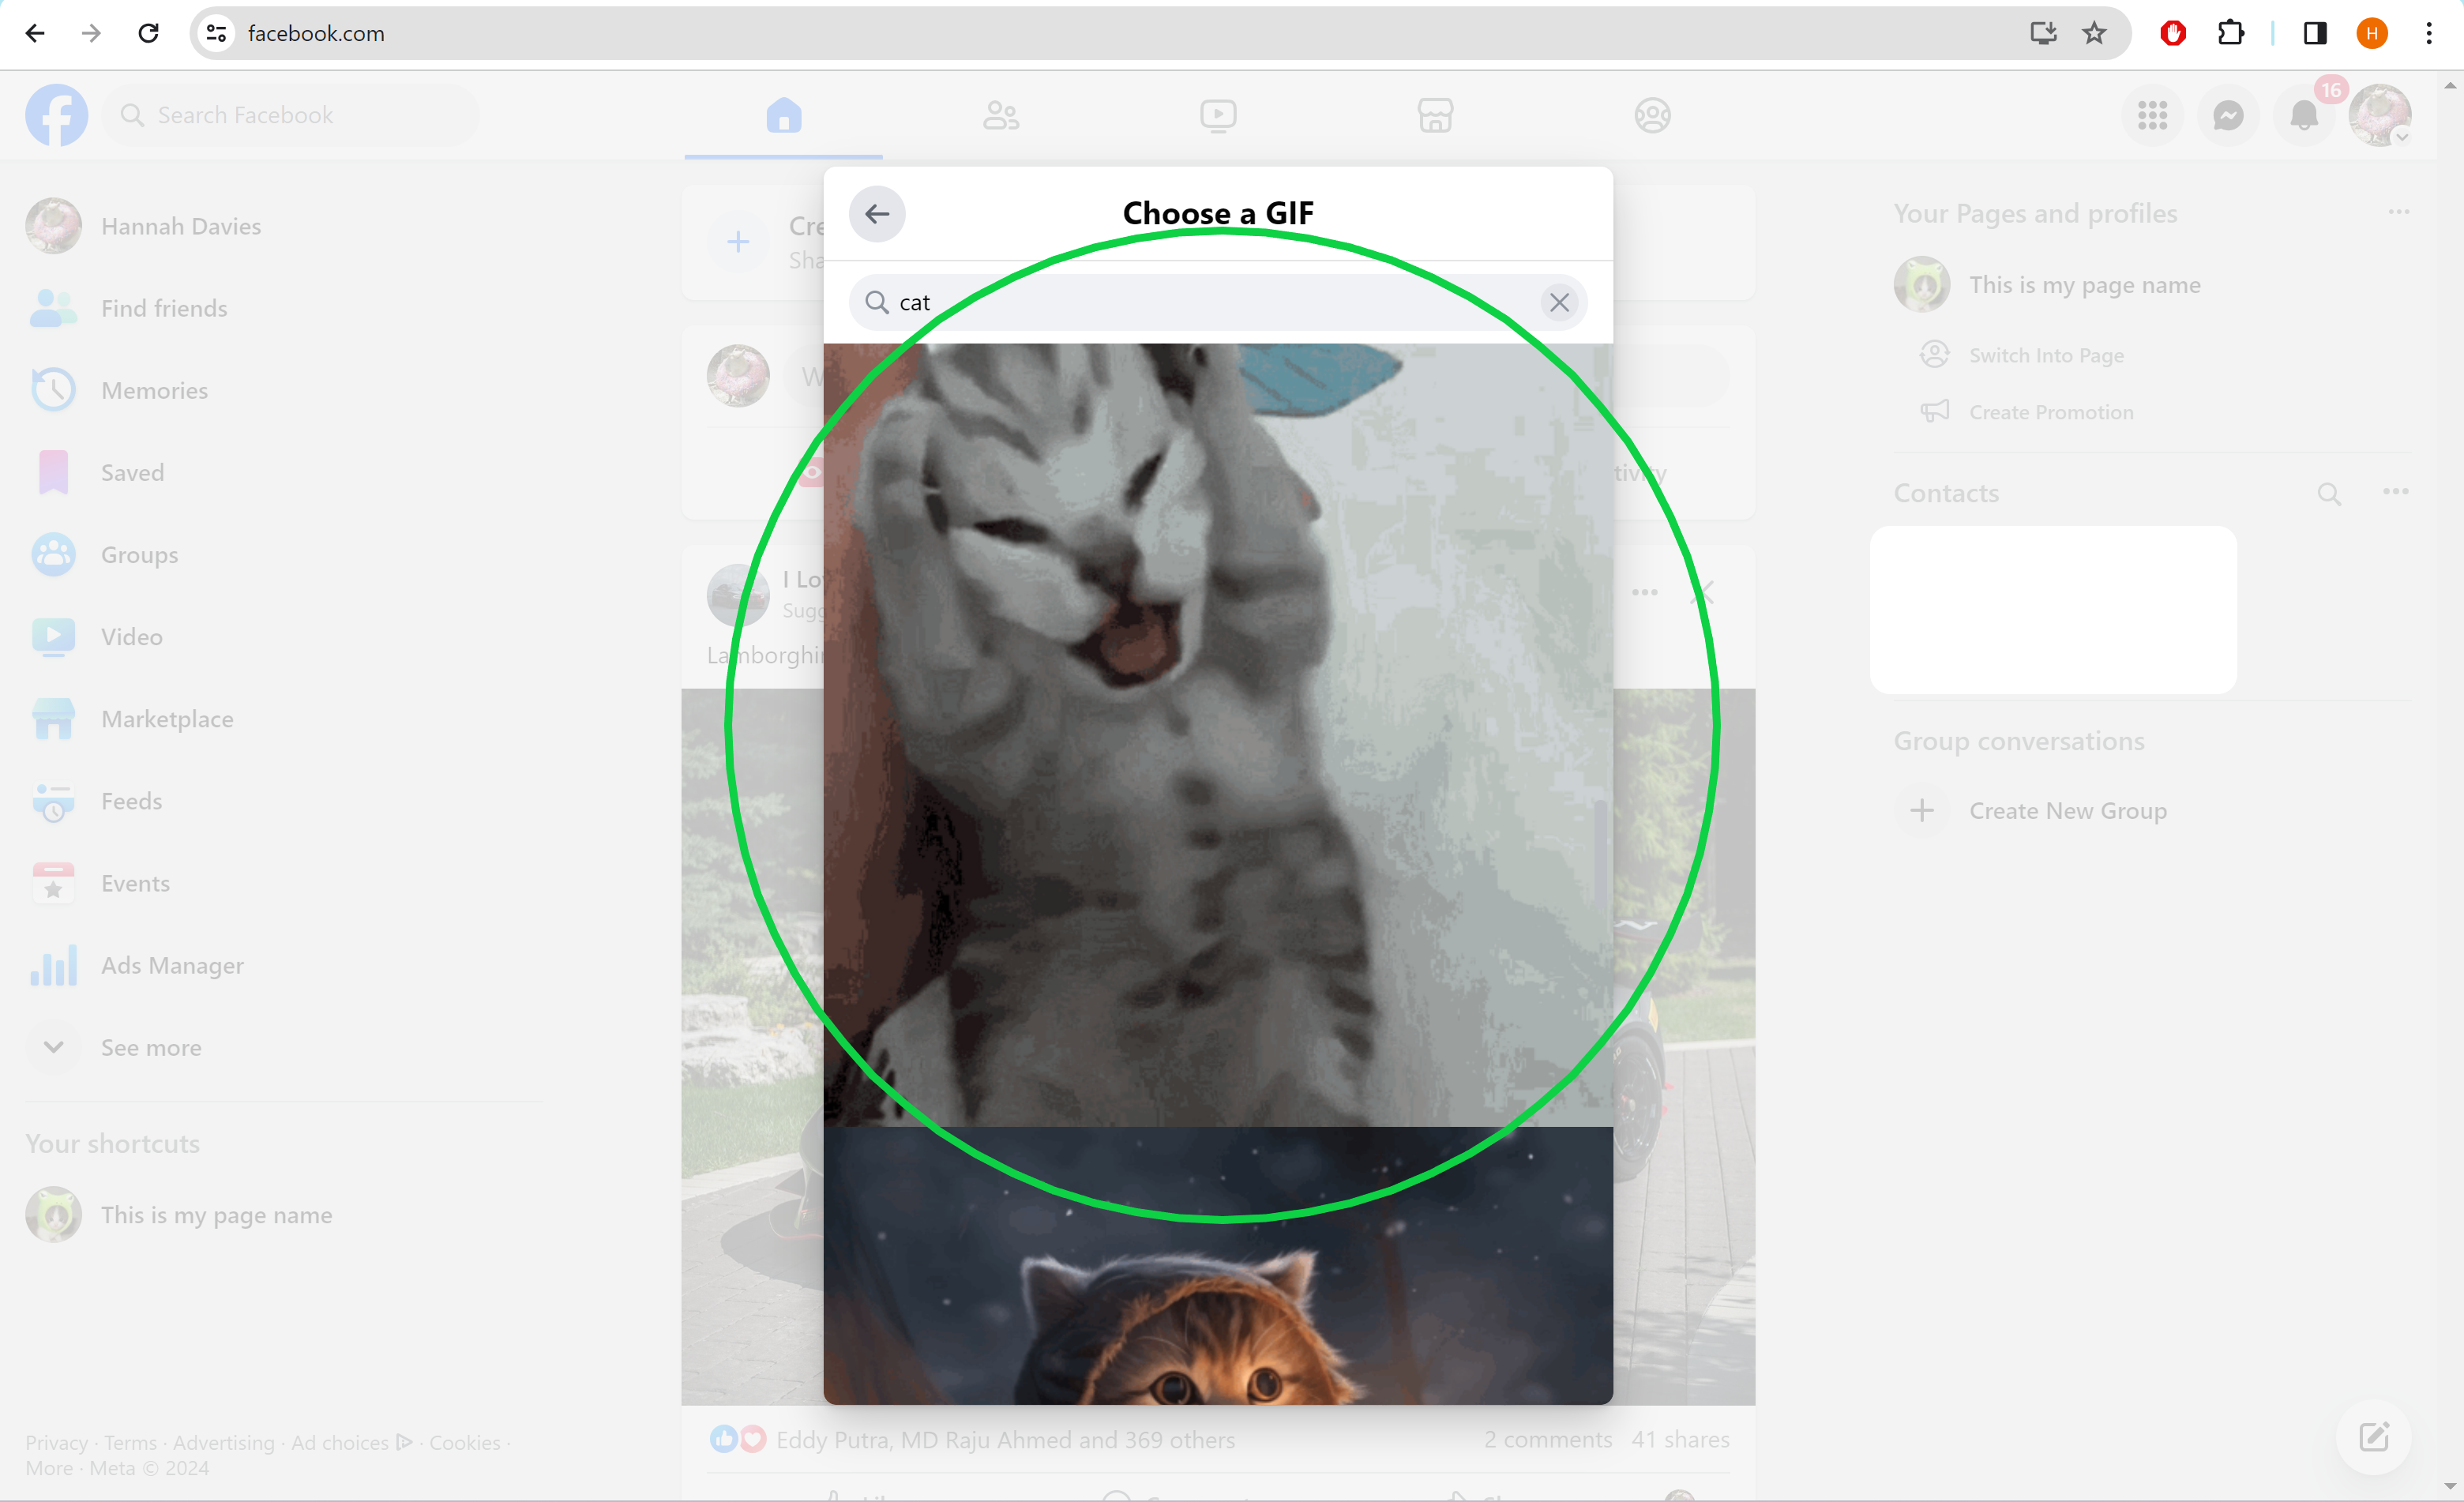The height and width of the screenshot is (1502, 2464).
Task: Open the browser side panel icon
Action: tap(2314, 33)
